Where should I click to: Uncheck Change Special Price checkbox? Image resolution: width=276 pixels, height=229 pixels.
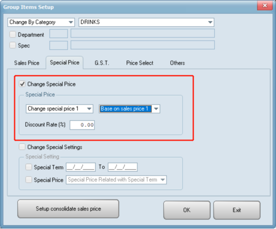22,84
